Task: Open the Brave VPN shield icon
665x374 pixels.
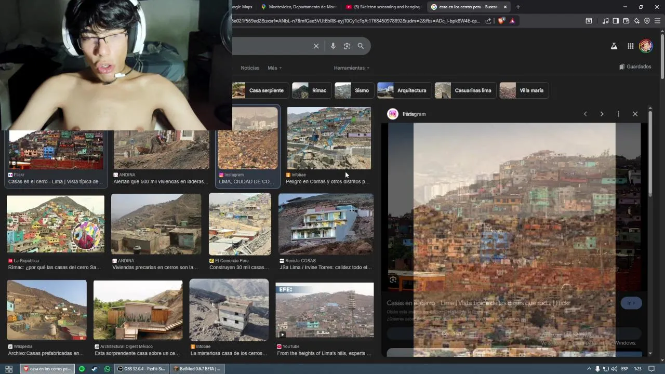Action: pyautogui.click(x=647, y=21)
